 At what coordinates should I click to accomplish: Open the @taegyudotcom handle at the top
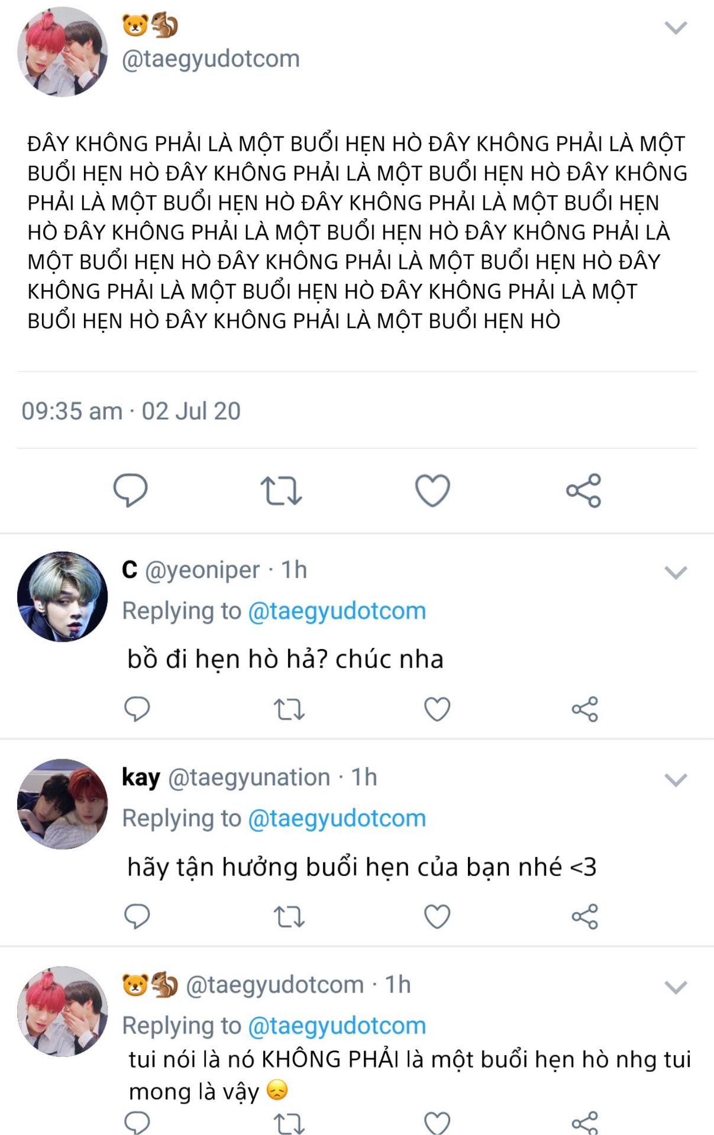(211, 59)
